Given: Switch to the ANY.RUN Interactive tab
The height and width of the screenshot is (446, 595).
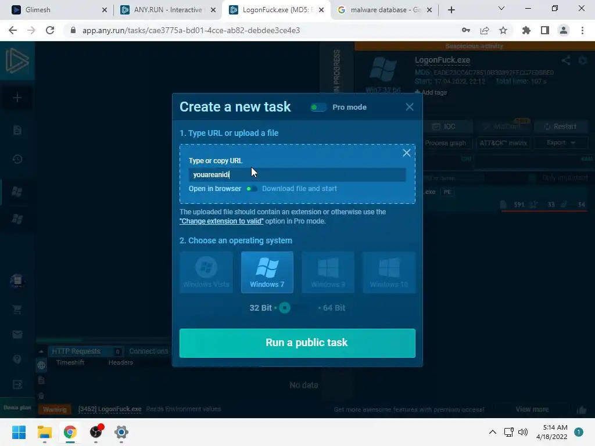Looking at the screenshot, I should tap(168, 10).
